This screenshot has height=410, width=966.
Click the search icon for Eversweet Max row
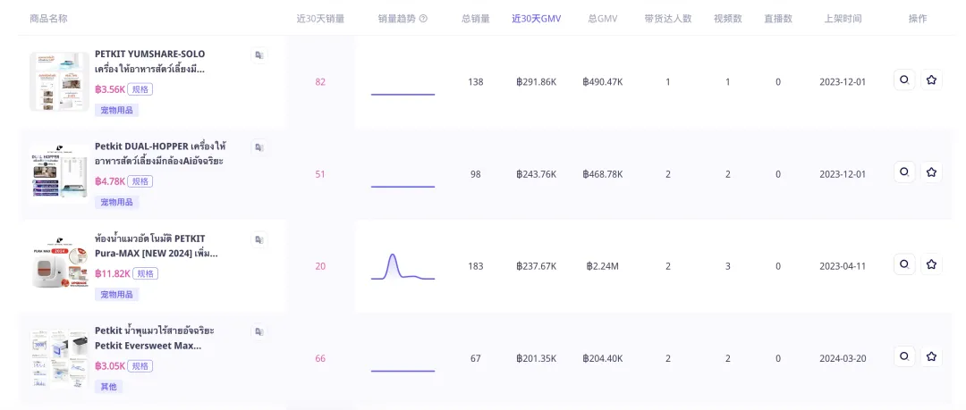(x=904, y=356)
